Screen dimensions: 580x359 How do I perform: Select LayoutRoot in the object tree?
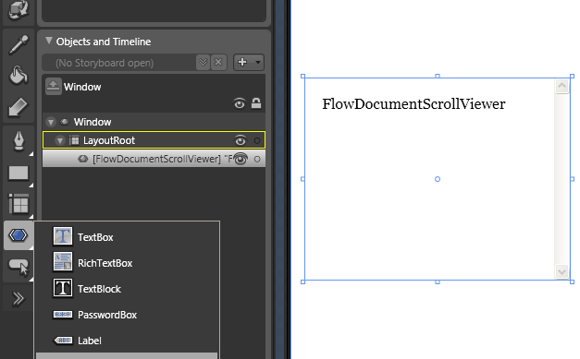[x=109, y=140]
